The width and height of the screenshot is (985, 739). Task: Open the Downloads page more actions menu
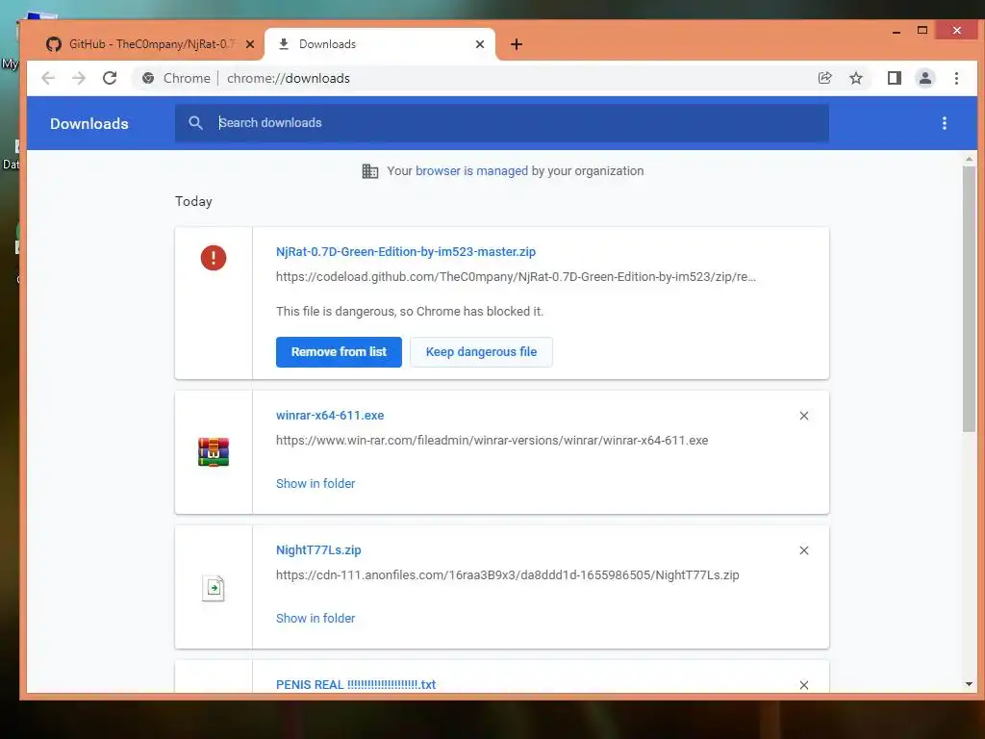(x=945, y=123)
